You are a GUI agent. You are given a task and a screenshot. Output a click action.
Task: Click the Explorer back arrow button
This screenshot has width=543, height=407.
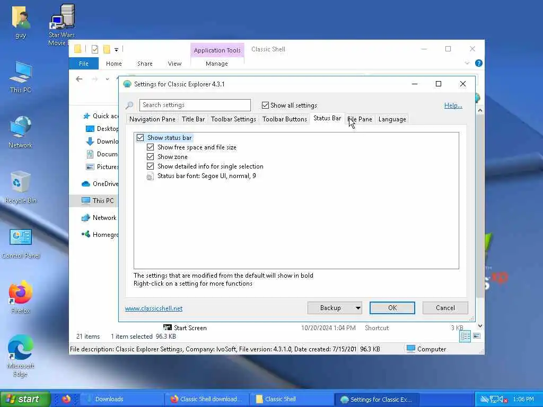80,79
